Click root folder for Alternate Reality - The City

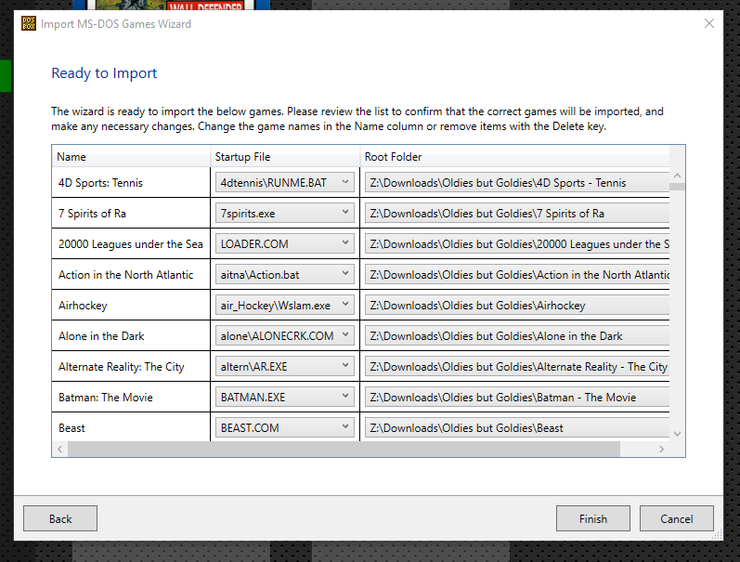(517, 367)
